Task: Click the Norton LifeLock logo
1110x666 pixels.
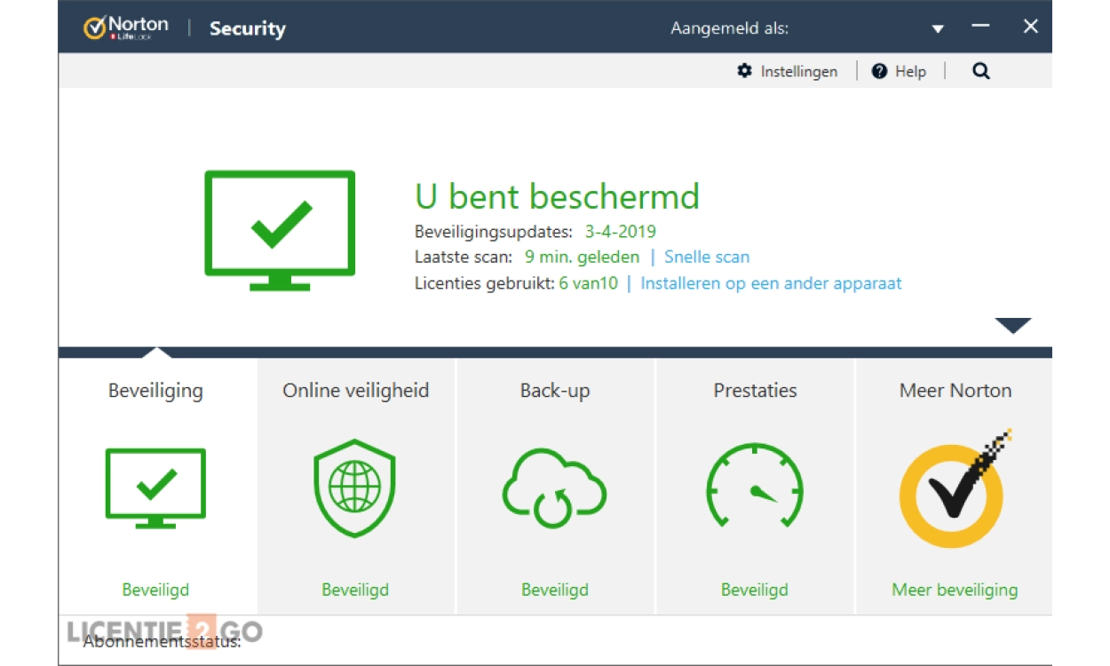Action: click(x=125, y=28)
